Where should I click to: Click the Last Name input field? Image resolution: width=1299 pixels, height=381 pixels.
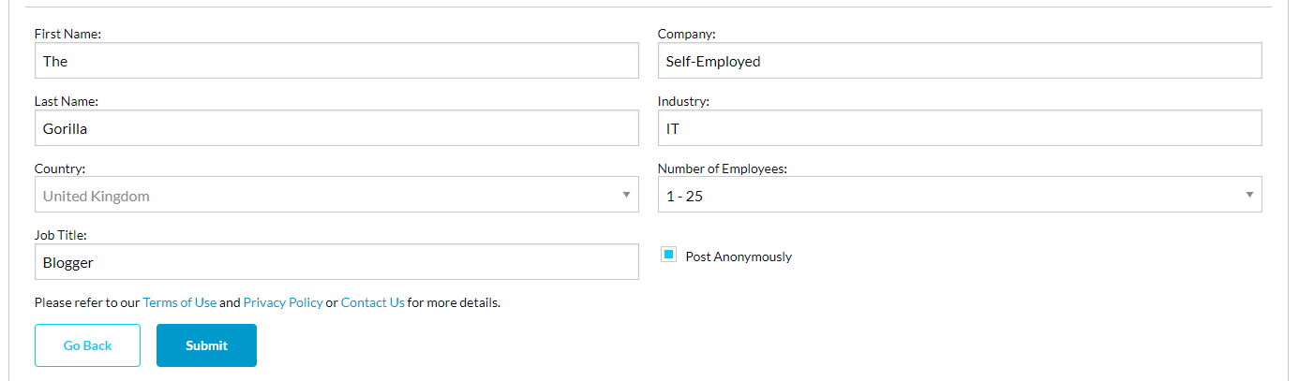click(336, 128)
